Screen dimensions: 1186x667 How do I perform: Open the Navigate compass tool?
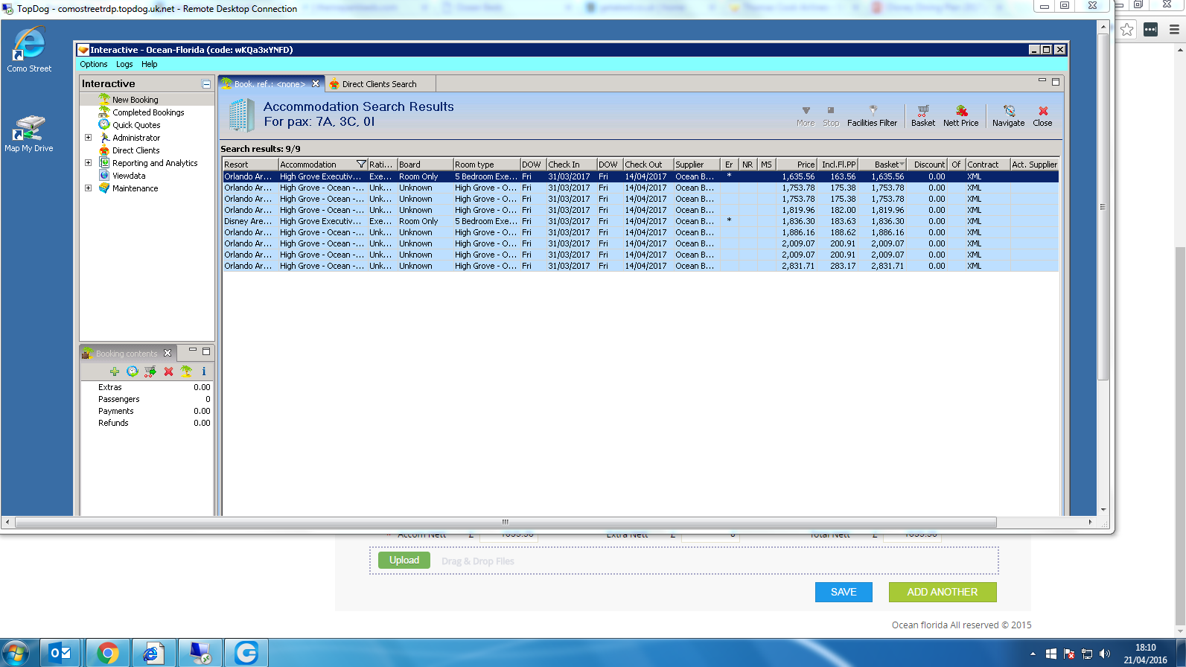[x=1008, y=115]
